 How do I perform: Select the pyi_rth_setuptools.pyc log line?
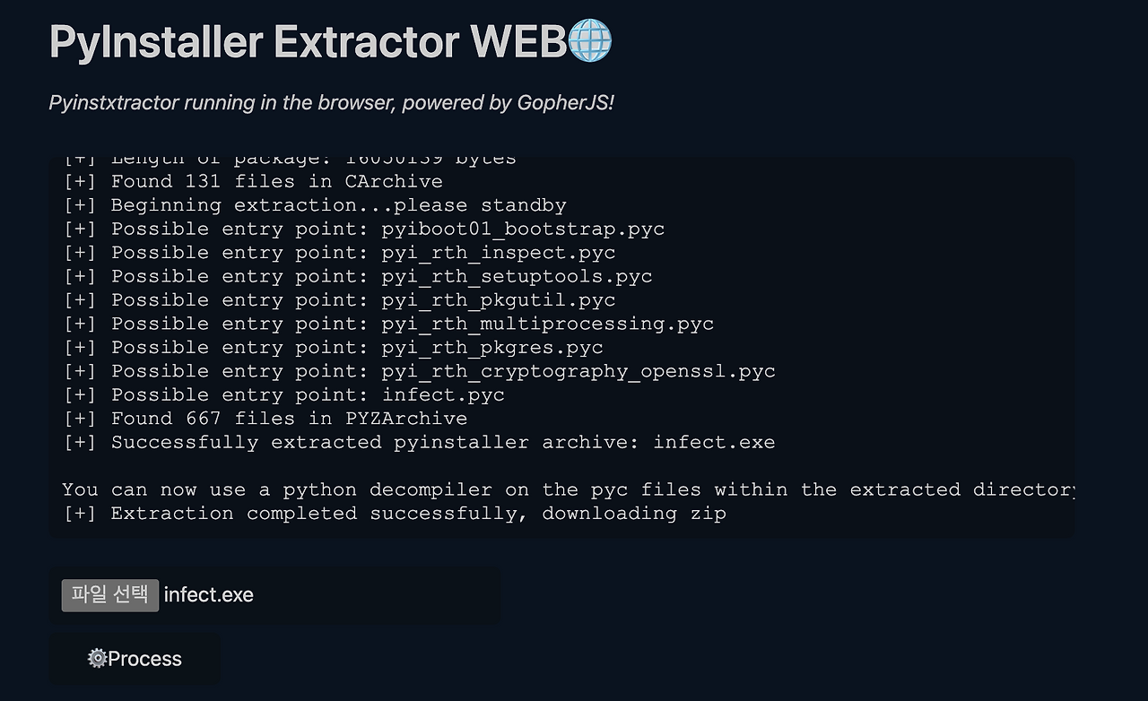click(358, 276)
